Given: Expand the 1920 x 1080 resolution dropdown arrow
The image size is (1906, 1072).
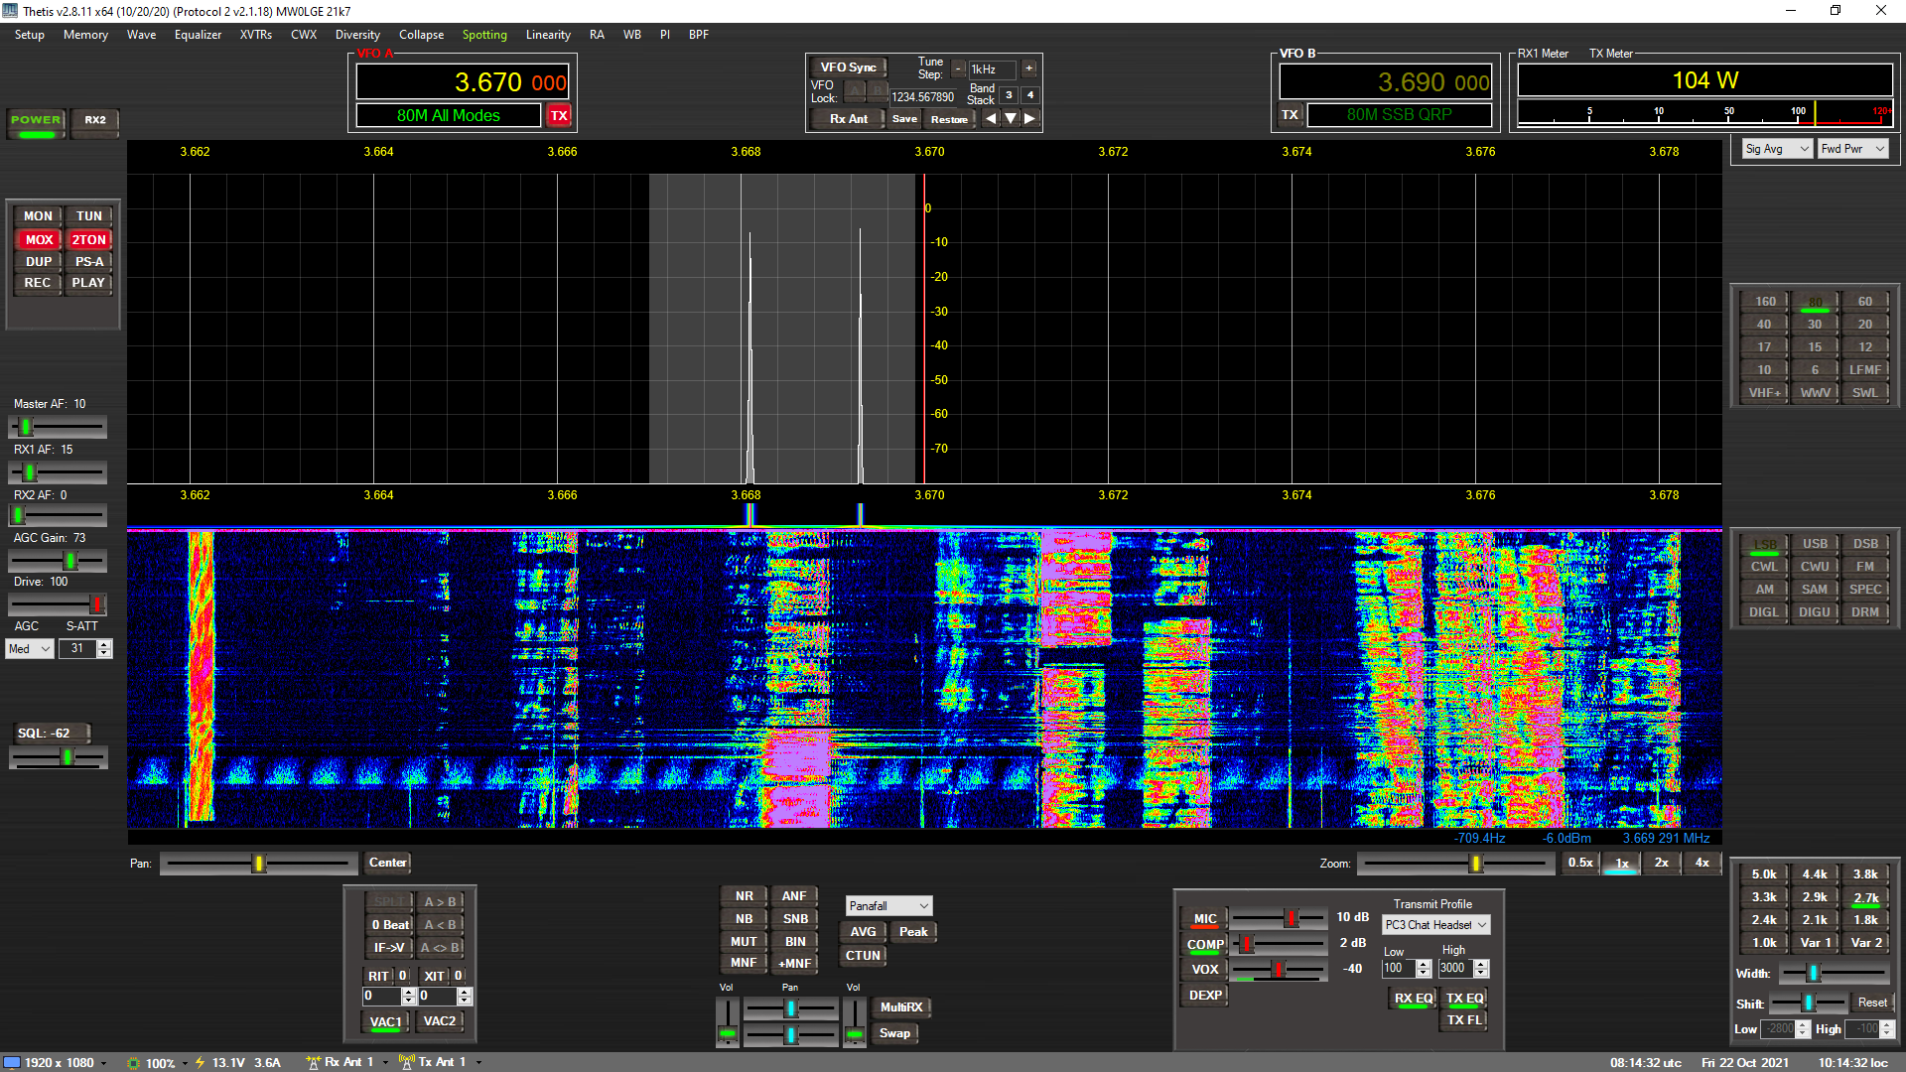Looking at the screenshot, I should click(104, 1063).
